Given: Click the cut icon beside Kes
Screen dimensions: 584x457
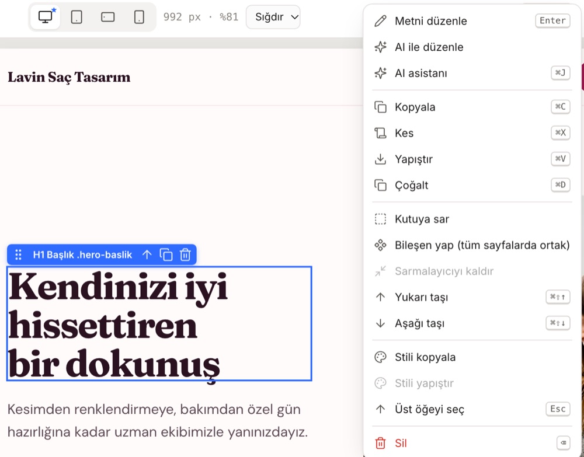Looking at the screenshot, I should 380,133.
